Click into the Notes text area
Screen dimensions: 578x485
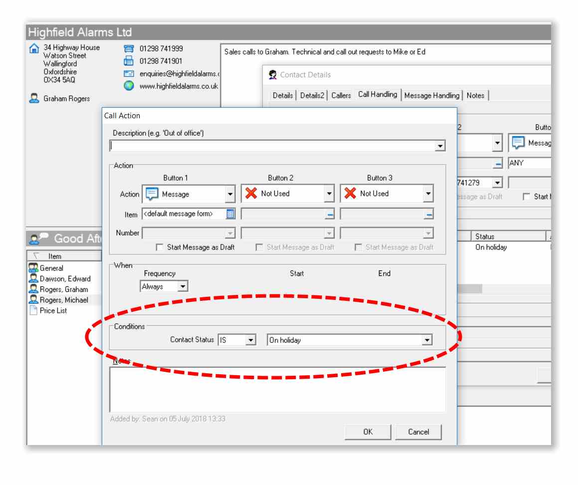(277, 390)
